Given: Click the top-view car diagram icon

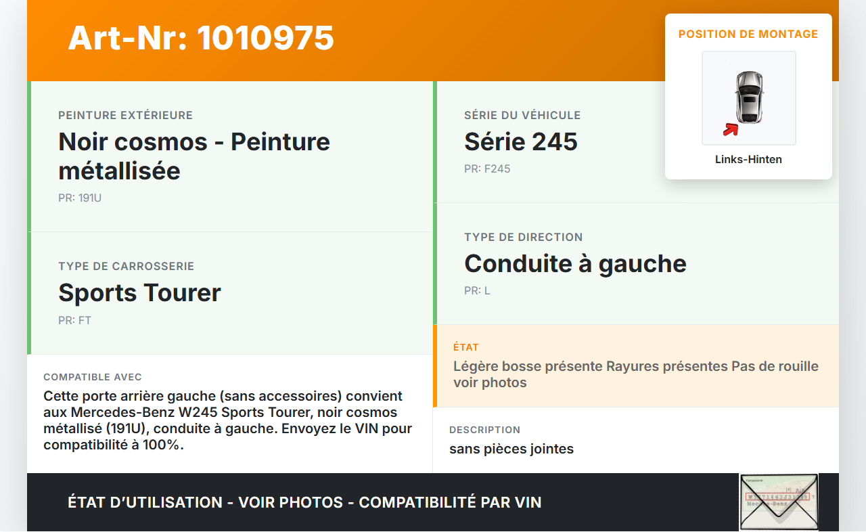Looking at the screenshot, I should 749,97.
